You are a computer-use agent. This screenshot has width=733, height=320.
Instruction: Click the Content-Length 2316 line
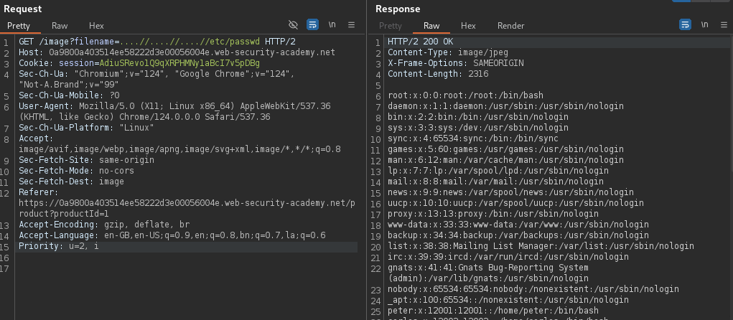[438, 74]
